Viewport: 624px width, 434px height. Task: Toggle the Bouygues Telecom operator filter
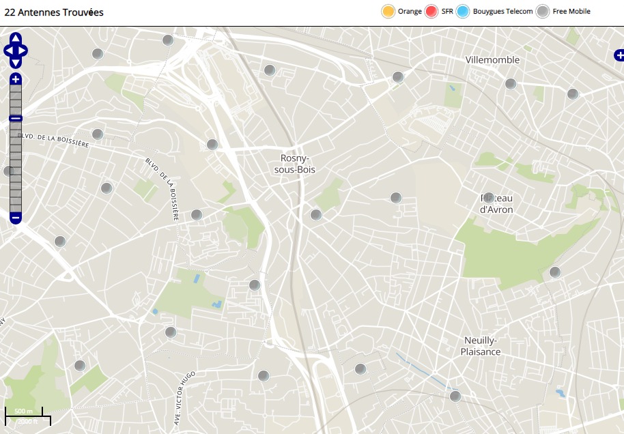tap(464, 12)
